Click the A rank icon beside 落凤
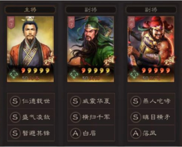 [135, 133]
